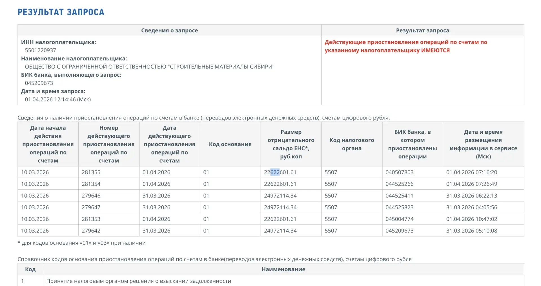This screenshot has height=286, width=541.
Task: Click the placement timestamp 01.04.2026 10:47:02
Action: (x=471, y=219)
